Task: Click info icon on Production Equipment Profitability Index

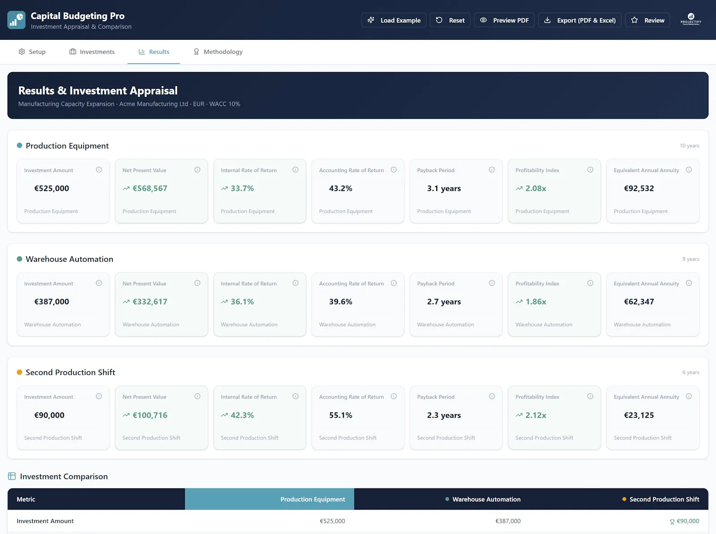Action: (x=590, y=170)
